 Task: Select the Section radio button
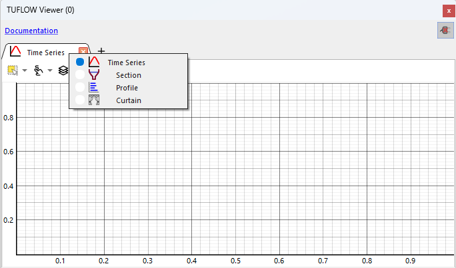tap(80, 75)
